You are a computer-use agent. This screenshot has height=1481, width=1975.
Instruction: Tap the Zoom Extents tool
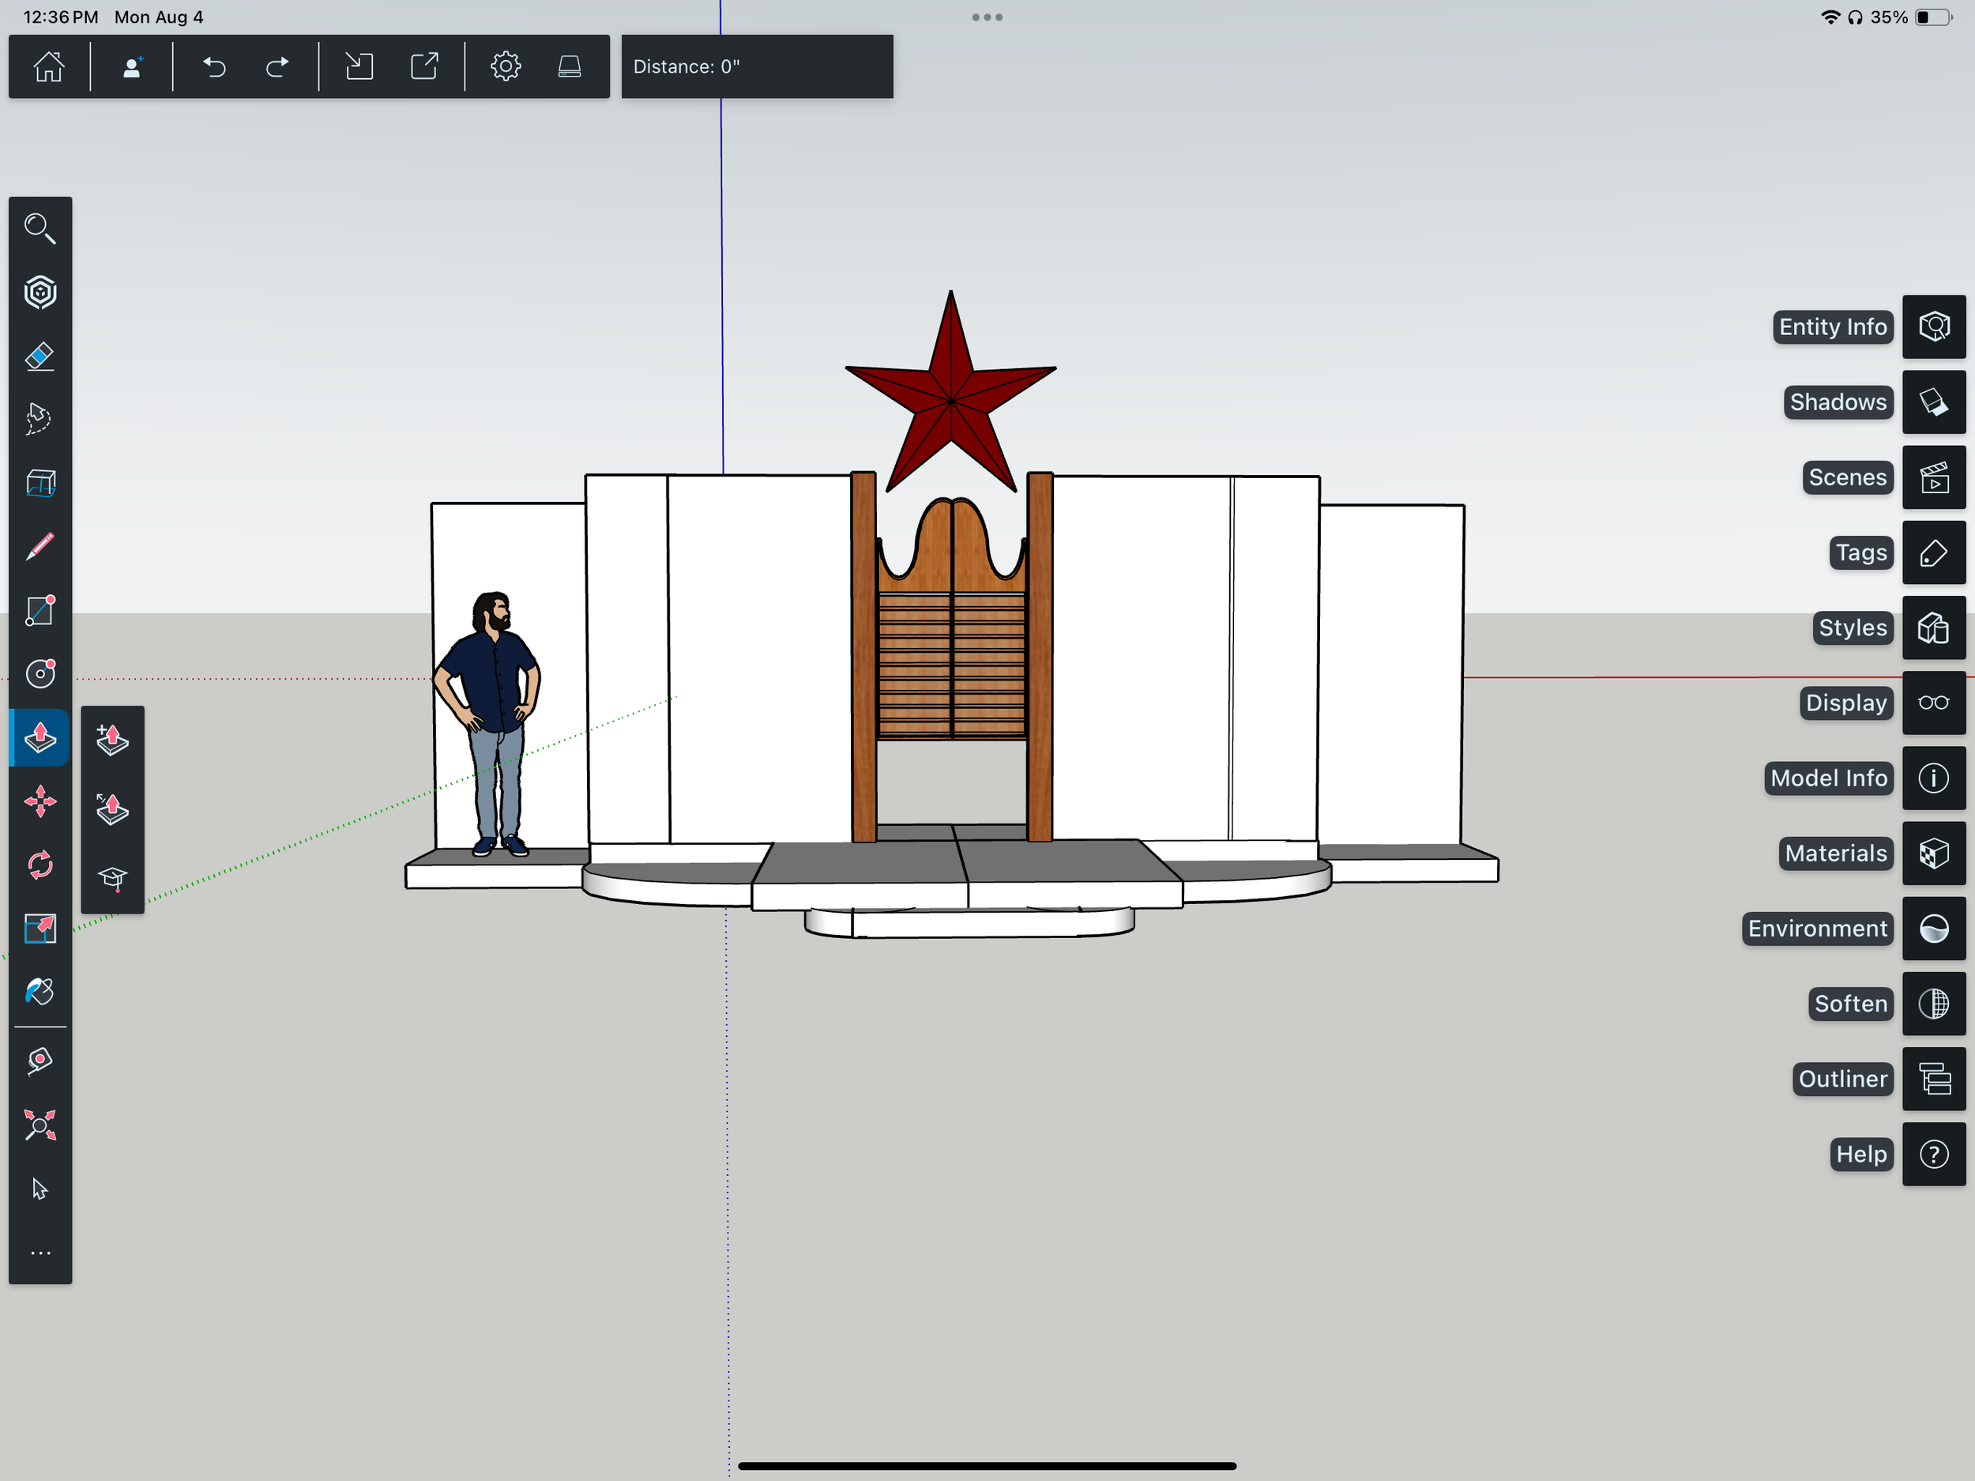[x=40, y=1125]
